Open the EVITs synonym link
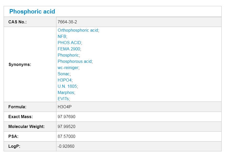 [x=63, y=99]
